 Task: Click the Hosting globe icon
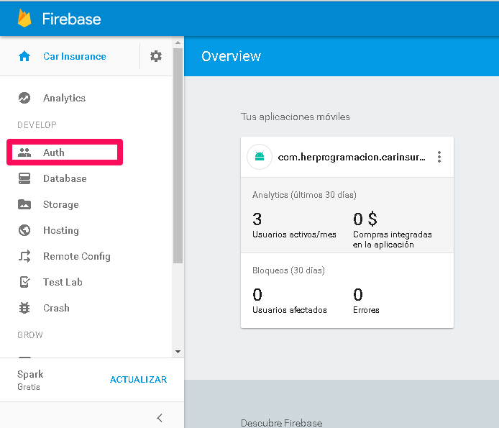[24, 230]
